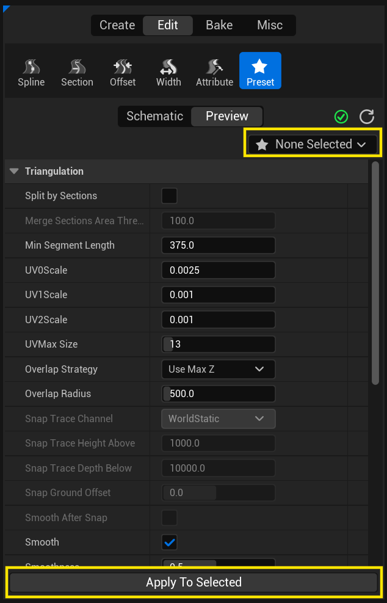The width and height of the screenshot is (387, 603).
Task: Click the Overlap Radius slider
Action: [x=219, y=394]
